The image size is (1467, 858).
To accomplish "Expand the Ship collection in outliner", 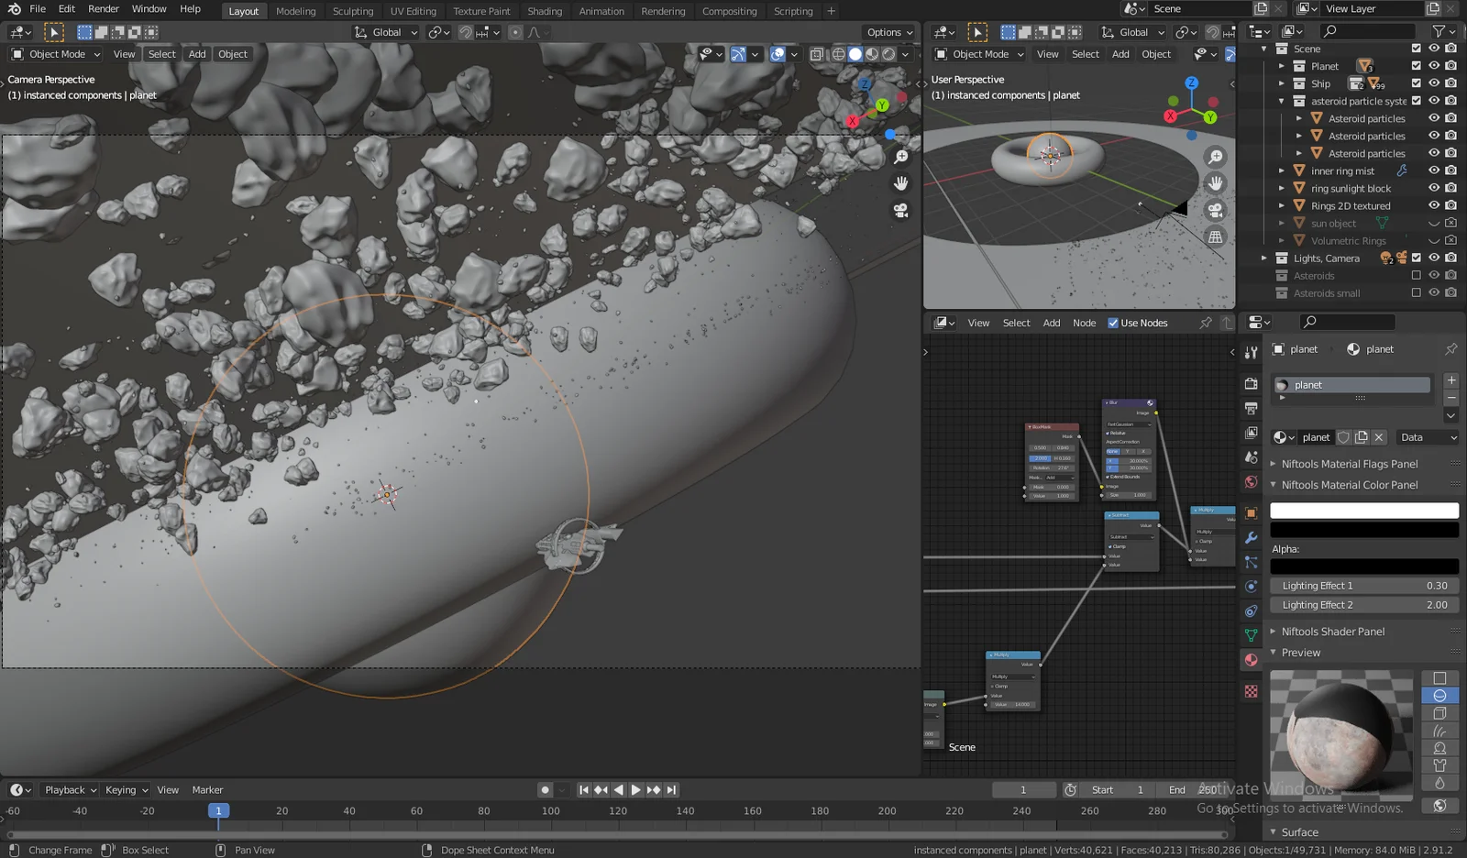I will coord(1281,83).
